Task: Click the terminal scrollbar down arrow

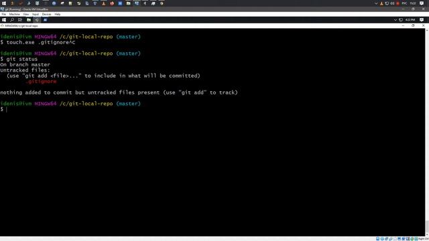Action: [x=427, y=234]
